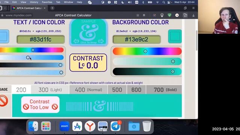Select font weight 600 column
This screenshot has width=240, height=135.
pos(136,90)
